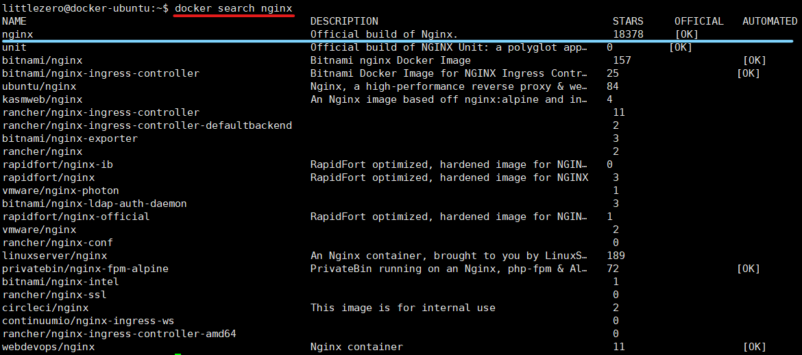Image resolution: width=802 pixels, height=355 pixels.
Task: Click the "webdevops/nginx" name
Action: tap(48, 347)
